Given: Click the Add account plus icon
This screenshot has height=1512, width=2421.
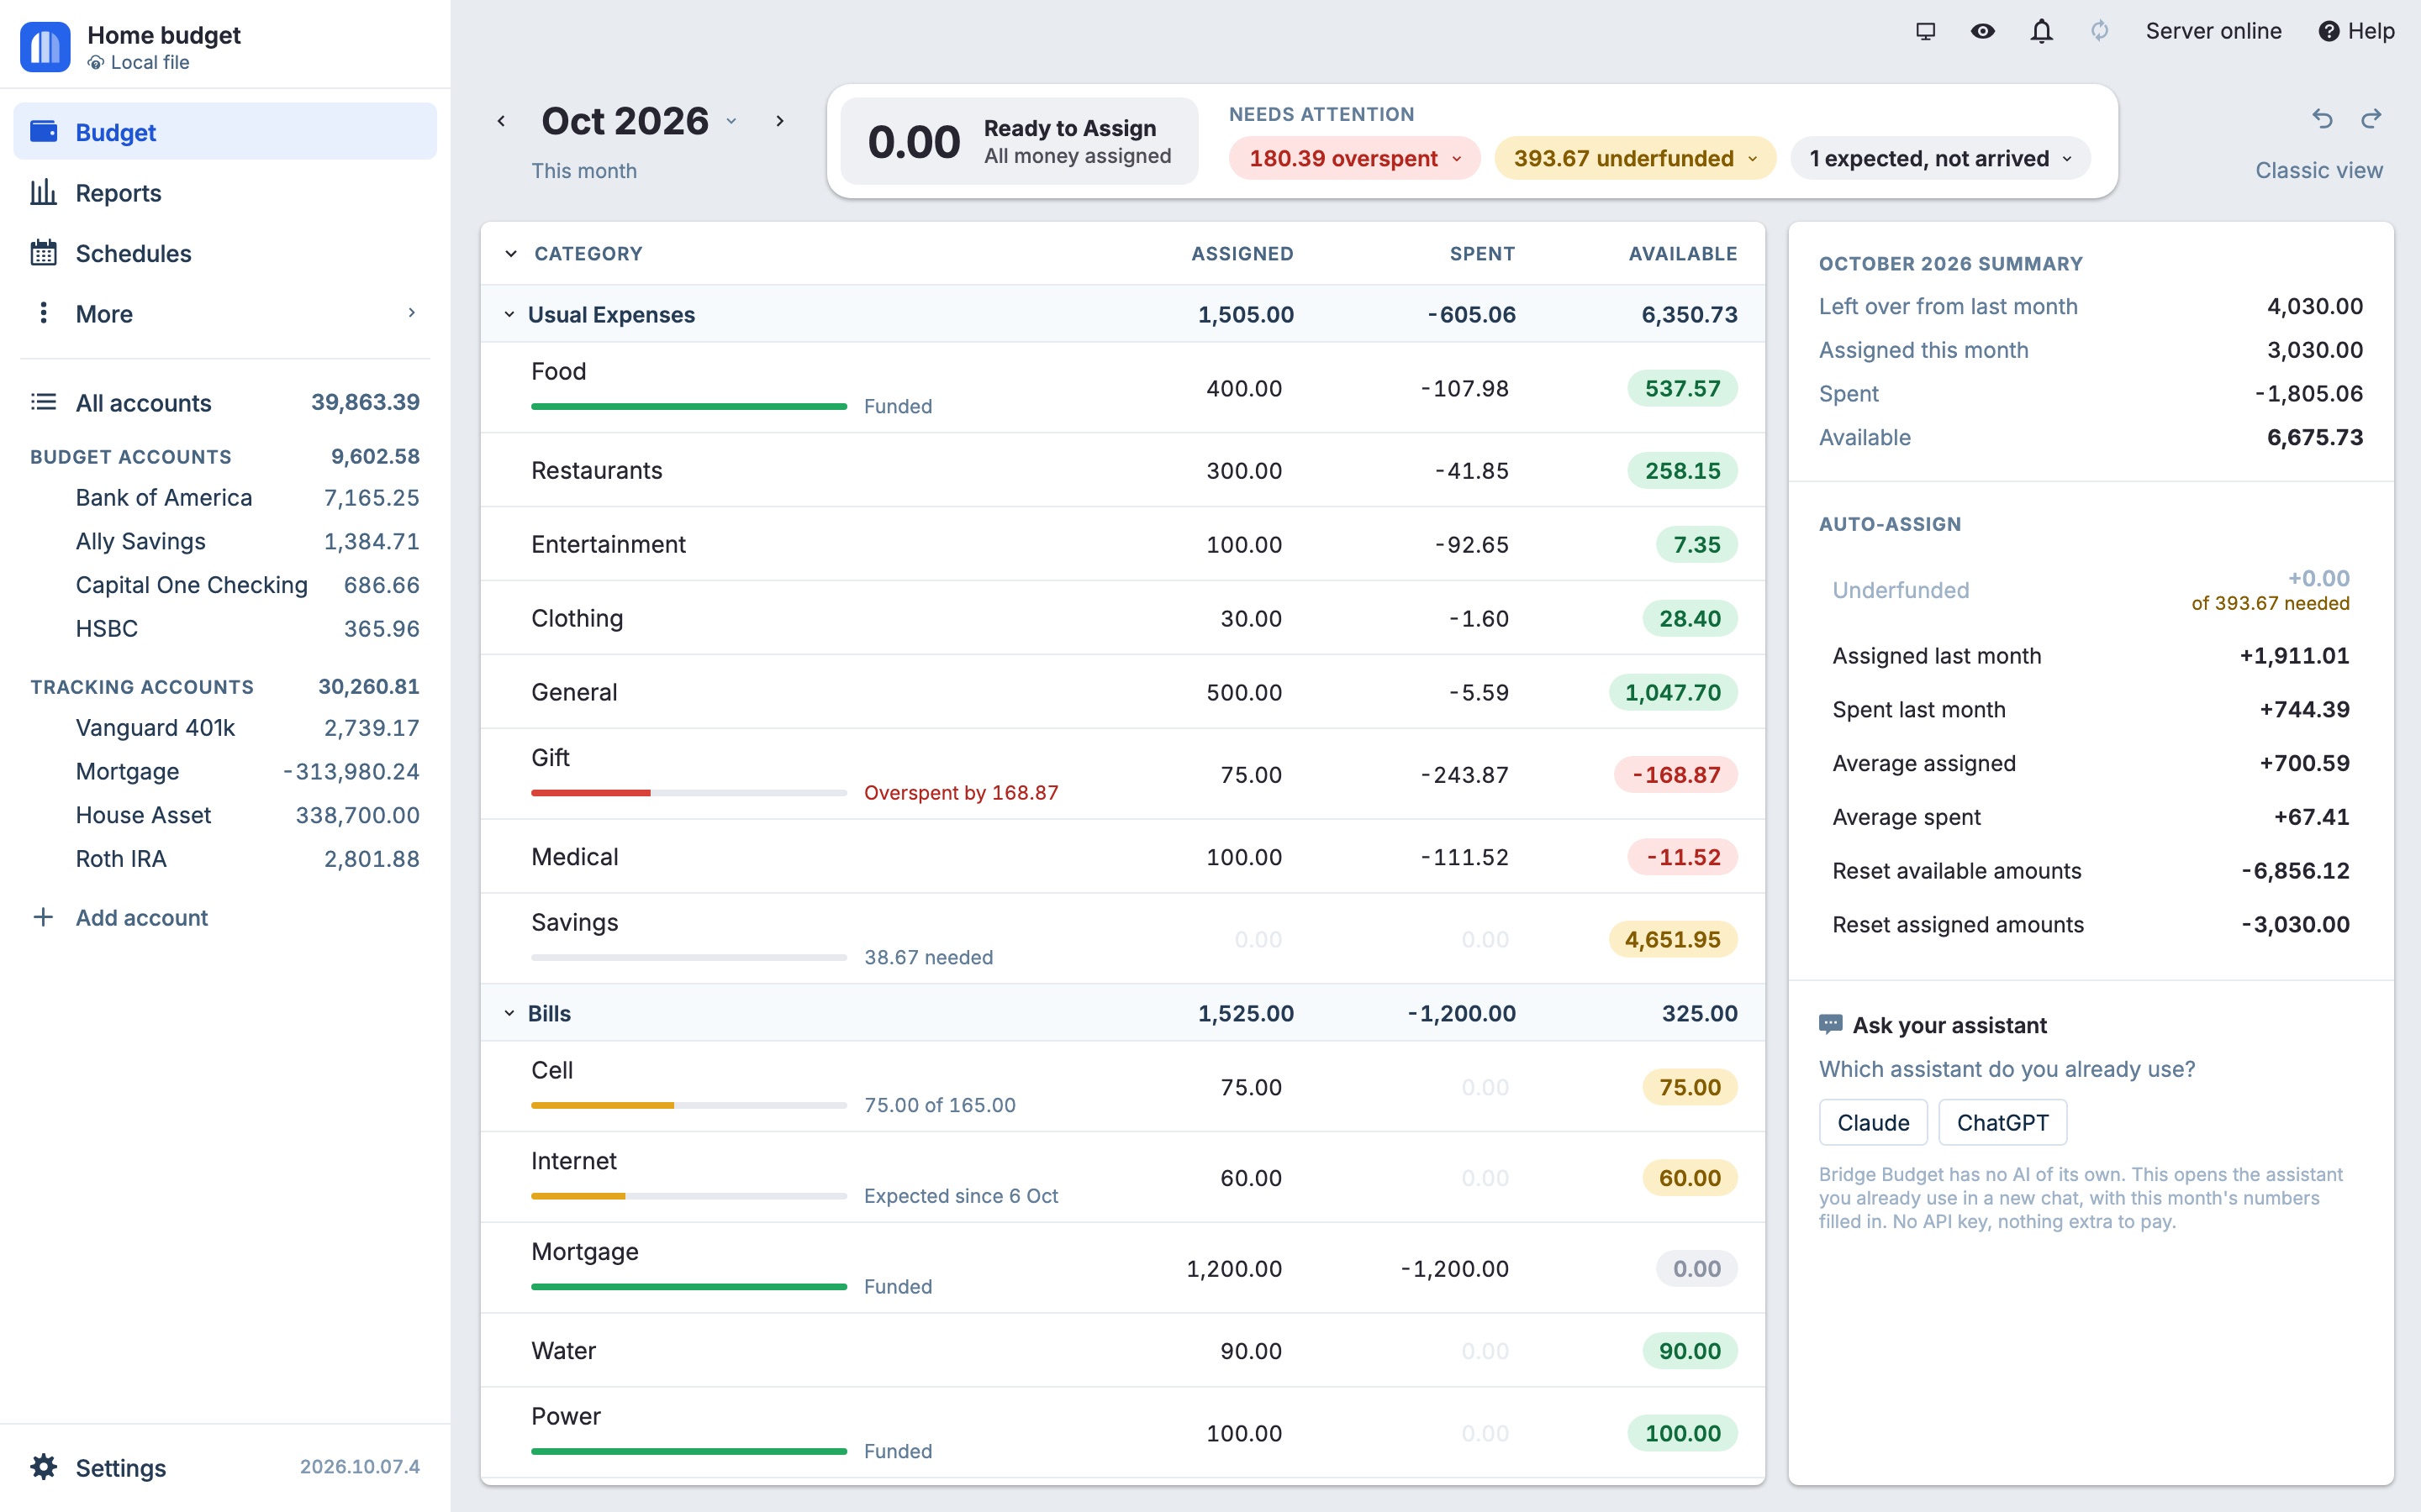Looking at the screenshot, I should (43, 917).
